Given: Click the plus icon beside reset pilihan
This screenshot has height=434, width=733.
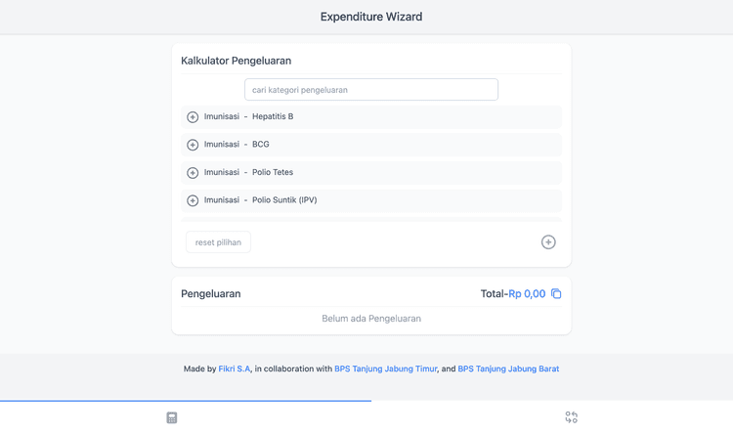Looking at the screenshot, I should point(548,242).
